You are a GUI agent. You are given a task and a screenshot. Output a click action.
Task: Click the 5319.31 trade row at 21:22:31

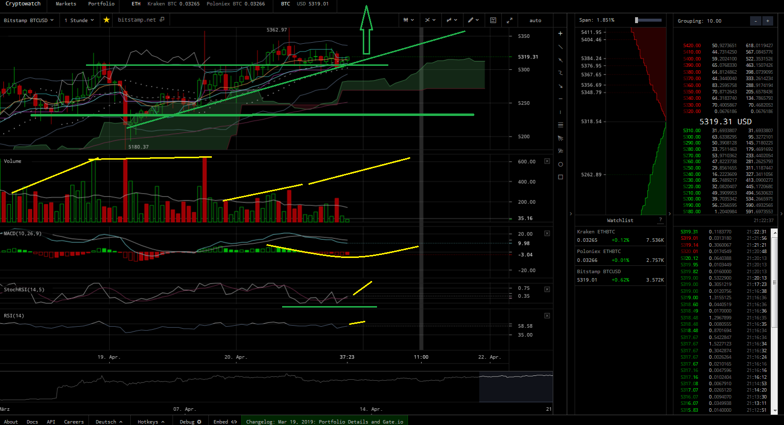click(x=724, y=231)
